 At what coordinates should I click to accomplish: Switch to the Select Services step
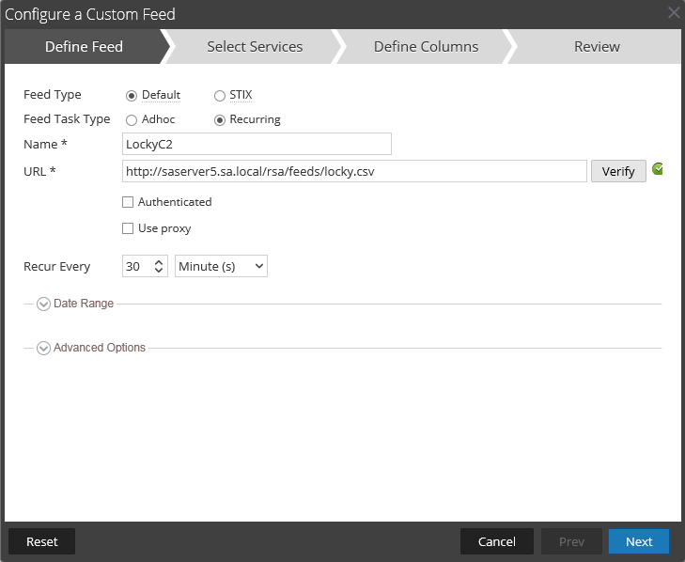click(x=255, y=46)
